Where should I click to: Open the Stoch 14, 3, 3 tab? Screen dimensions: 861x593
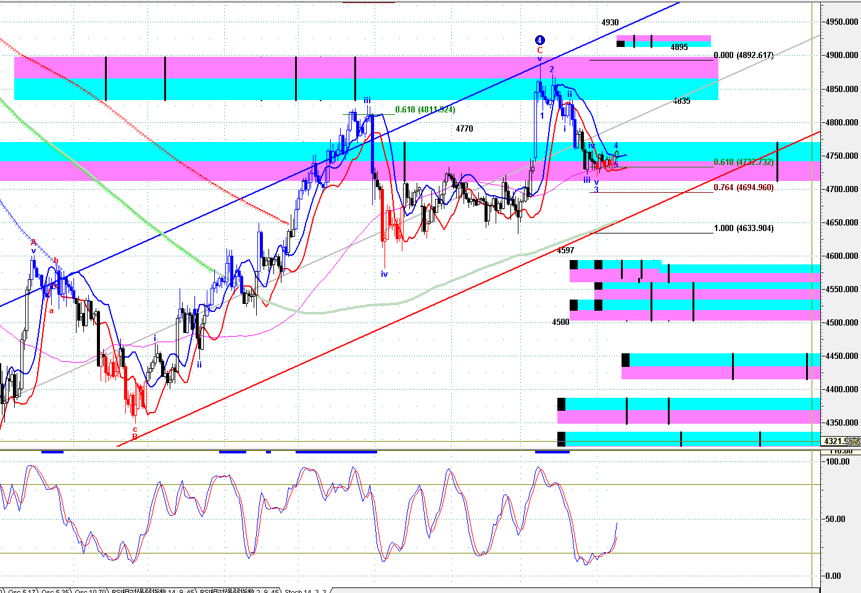(x=305, y=590)
